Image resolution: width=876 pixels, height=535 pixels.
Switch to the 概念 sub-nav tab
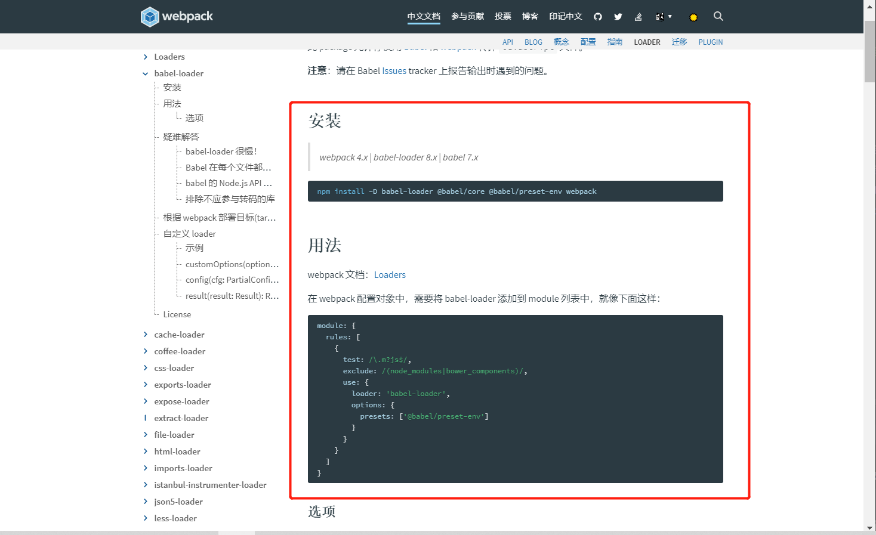tap(562, 42)
